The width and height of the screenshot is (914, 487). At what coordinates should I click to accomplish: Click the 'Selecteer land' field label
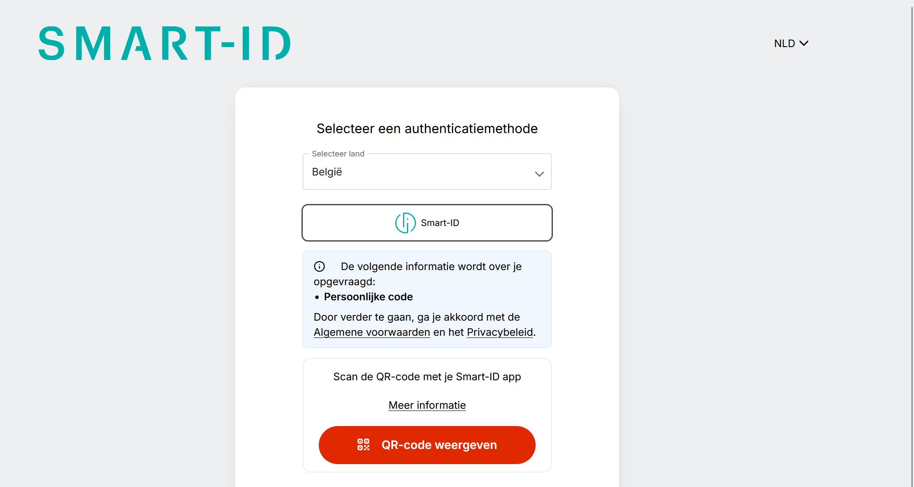[338, 154]
